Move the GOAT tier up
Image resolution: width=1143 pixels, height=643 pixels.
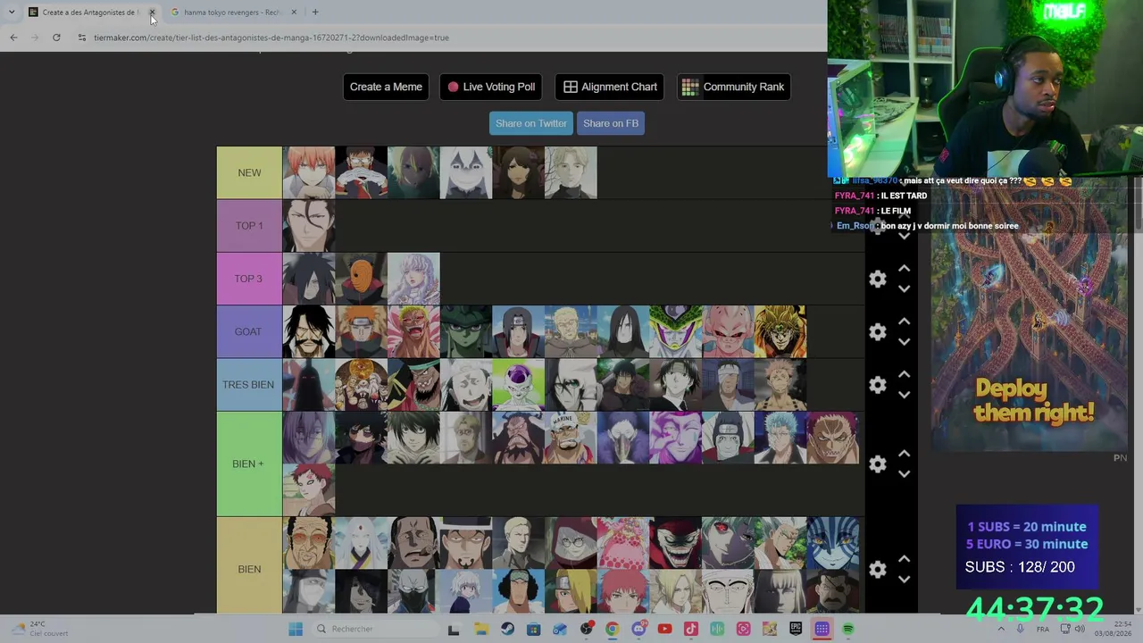[904, 321]
